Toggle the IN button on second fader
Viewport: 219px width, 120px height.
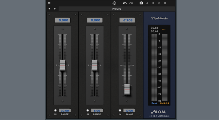click(x=88, y=111)
